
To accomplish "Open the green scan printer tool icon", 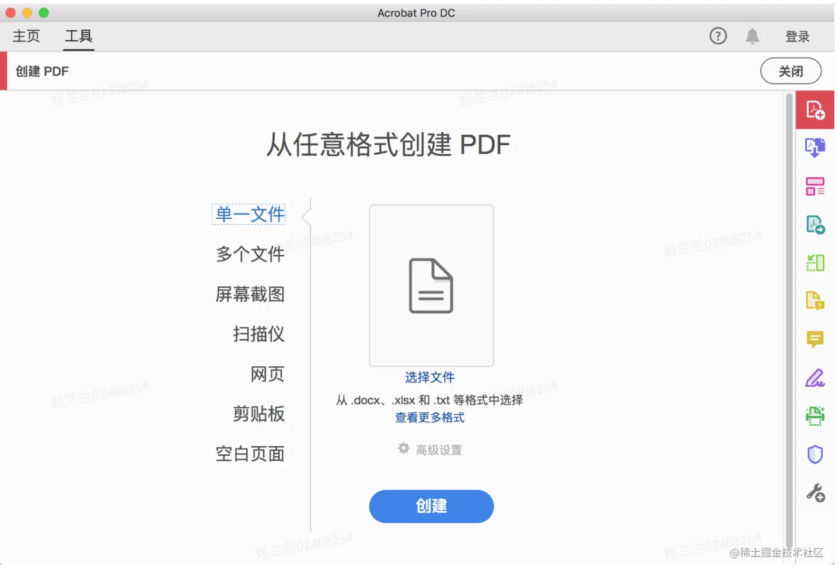I will pyautogui.click(x=815, y=416).
